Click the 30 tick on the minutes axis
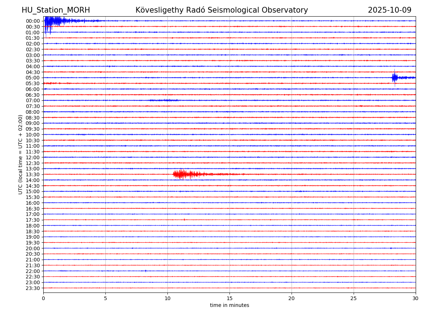Screen dimensions: 433x325 [415, 299]
